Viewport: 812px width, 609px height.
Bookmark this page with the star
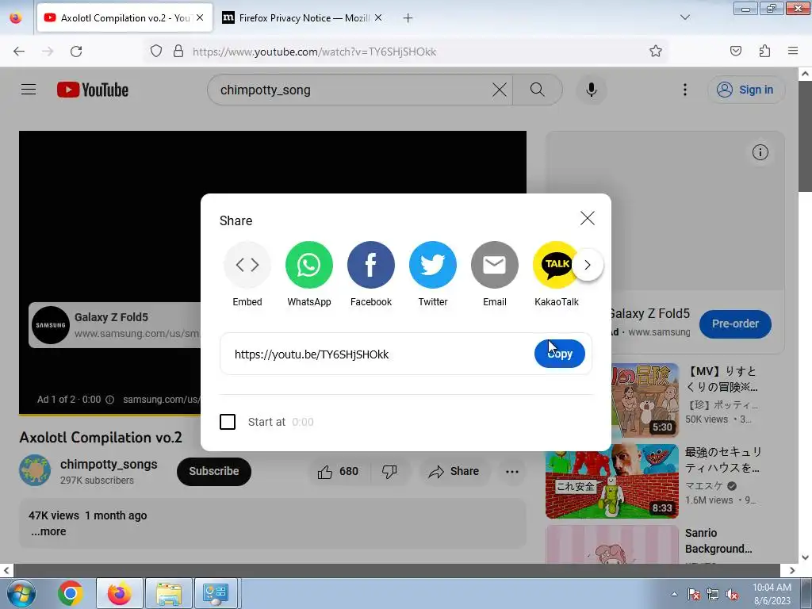[656, 51]
